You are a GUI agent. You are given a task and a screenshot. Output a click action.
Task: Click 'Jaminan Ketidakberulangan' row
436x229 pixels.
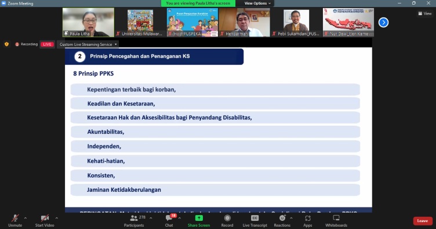215,190
